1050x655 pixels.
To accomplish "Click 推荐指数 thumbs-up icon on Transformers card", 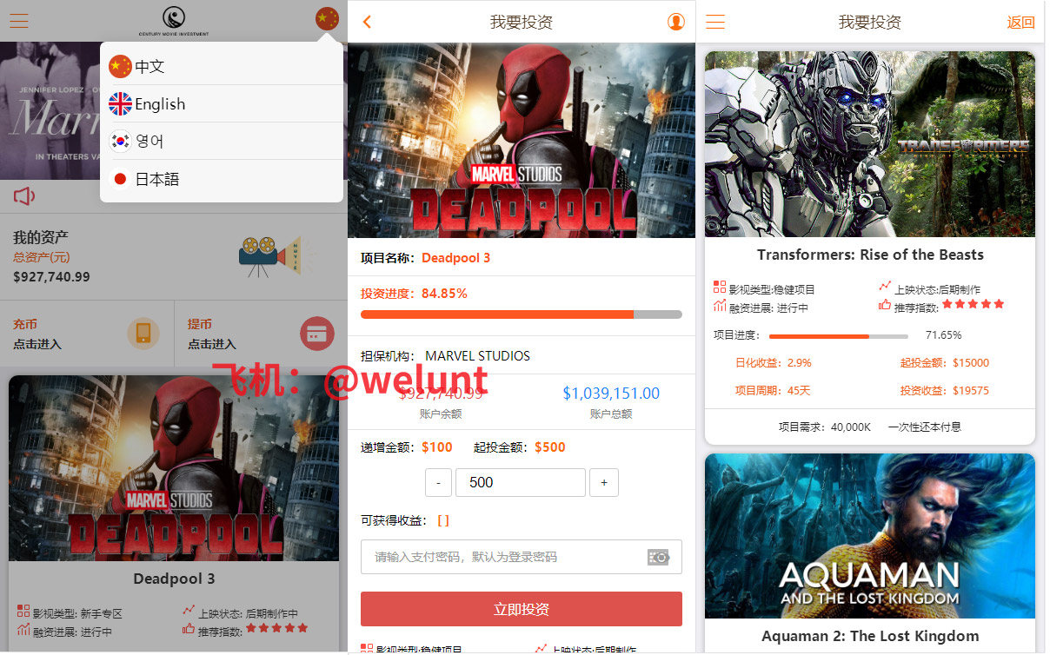I will [x=885, y=306].
